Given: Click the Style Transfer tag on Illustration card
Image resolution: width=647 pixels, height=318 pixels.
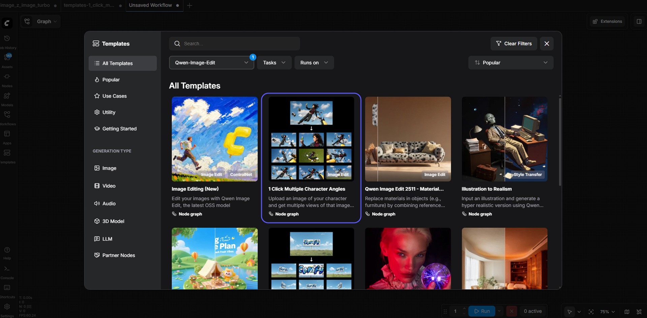Looking at the screenshot, I should [x=528, y=175].
